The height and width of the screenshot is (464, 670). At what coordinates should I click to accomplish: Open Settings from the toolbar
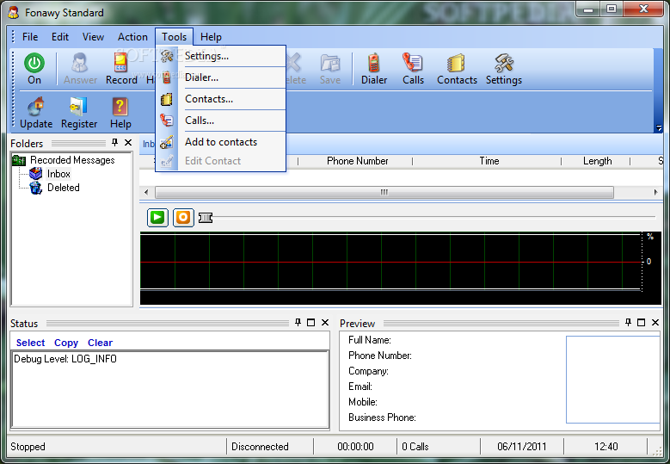pyautogui.click(x=504, y=68)
